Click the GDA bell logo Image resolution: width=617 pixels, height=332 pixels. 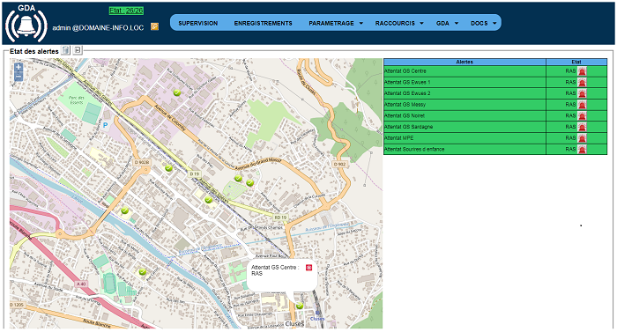(x=26, y=25)
